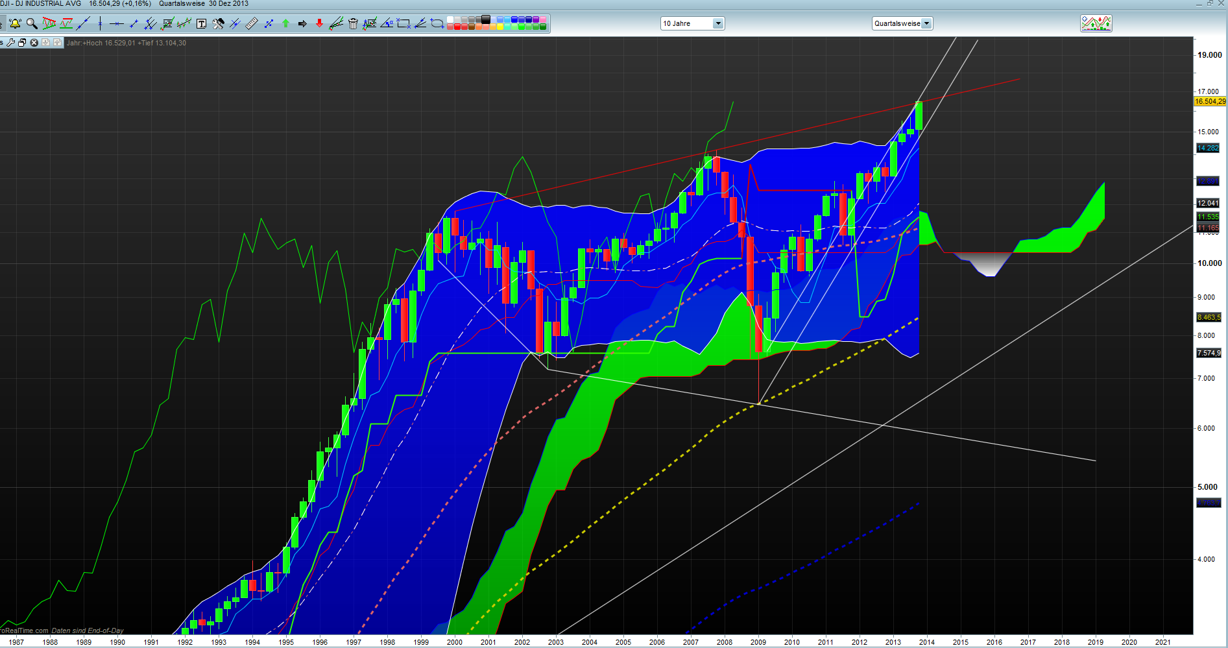The height and width of the screenshot is (648, 1228).
Task: Open the indicators chart icon button
Action: click(x=1096, y=23)
